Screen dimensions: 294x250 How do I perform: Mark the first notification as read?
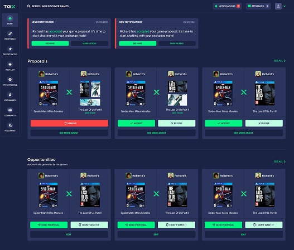89,43
